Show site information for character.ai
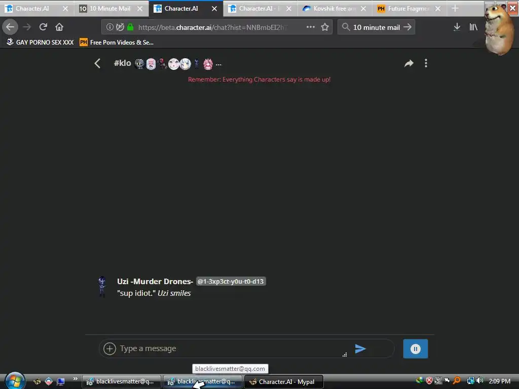Image resolution: width=519 pixels, height=389 pixels. (109, 27)
